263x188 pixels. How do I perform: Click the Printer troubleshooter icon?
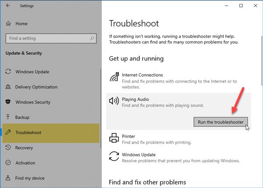pyautogui.click(x=114, y=139)
